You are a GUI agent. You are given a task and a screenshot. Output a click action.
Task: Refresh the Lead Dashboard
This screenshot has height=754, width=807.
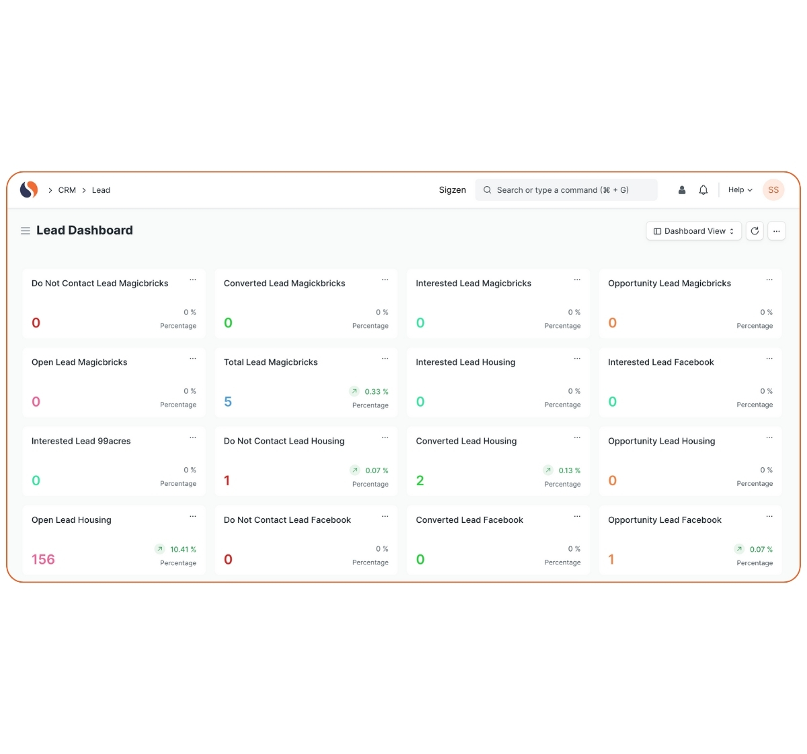point(755,231)
